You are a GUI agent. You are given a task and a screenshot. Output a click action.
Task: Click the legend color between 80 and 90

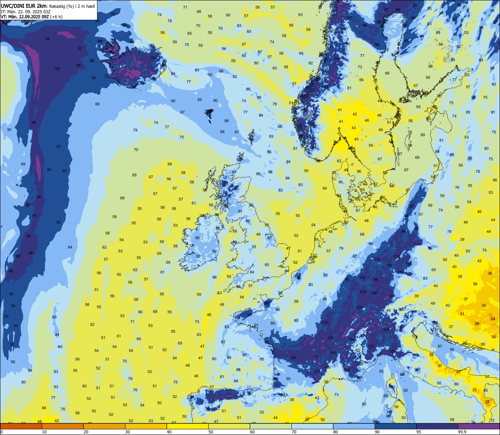coord(354,426)
